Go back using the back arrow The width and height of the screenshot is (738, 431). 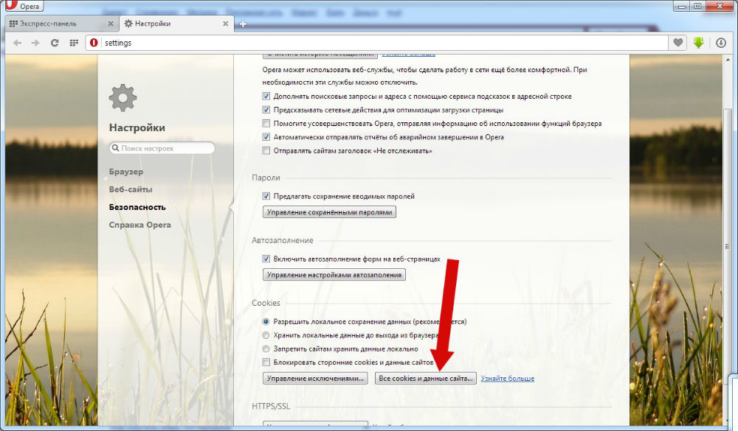17,43
